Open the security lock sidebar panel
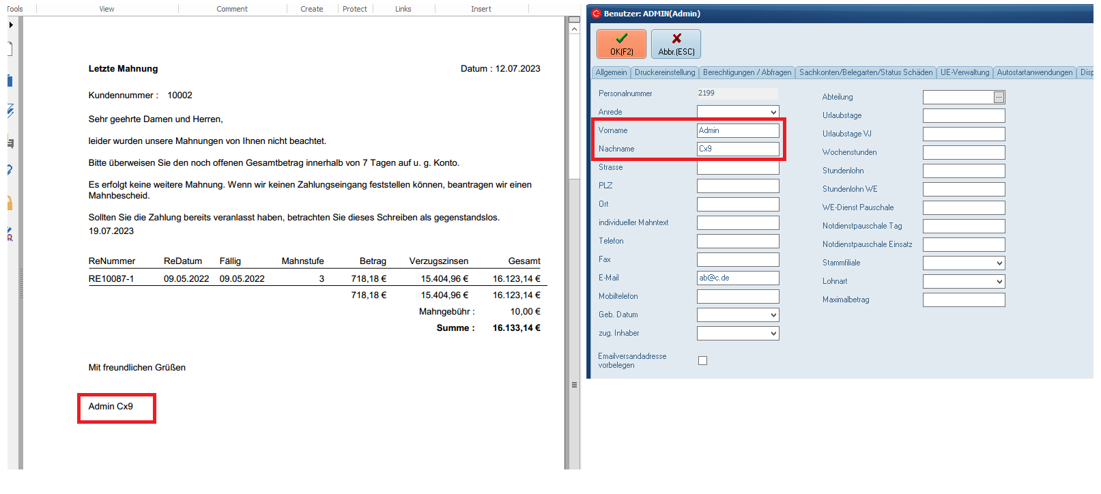The height and width of the screenshot is (494, 1101). [x=10, y=203]
